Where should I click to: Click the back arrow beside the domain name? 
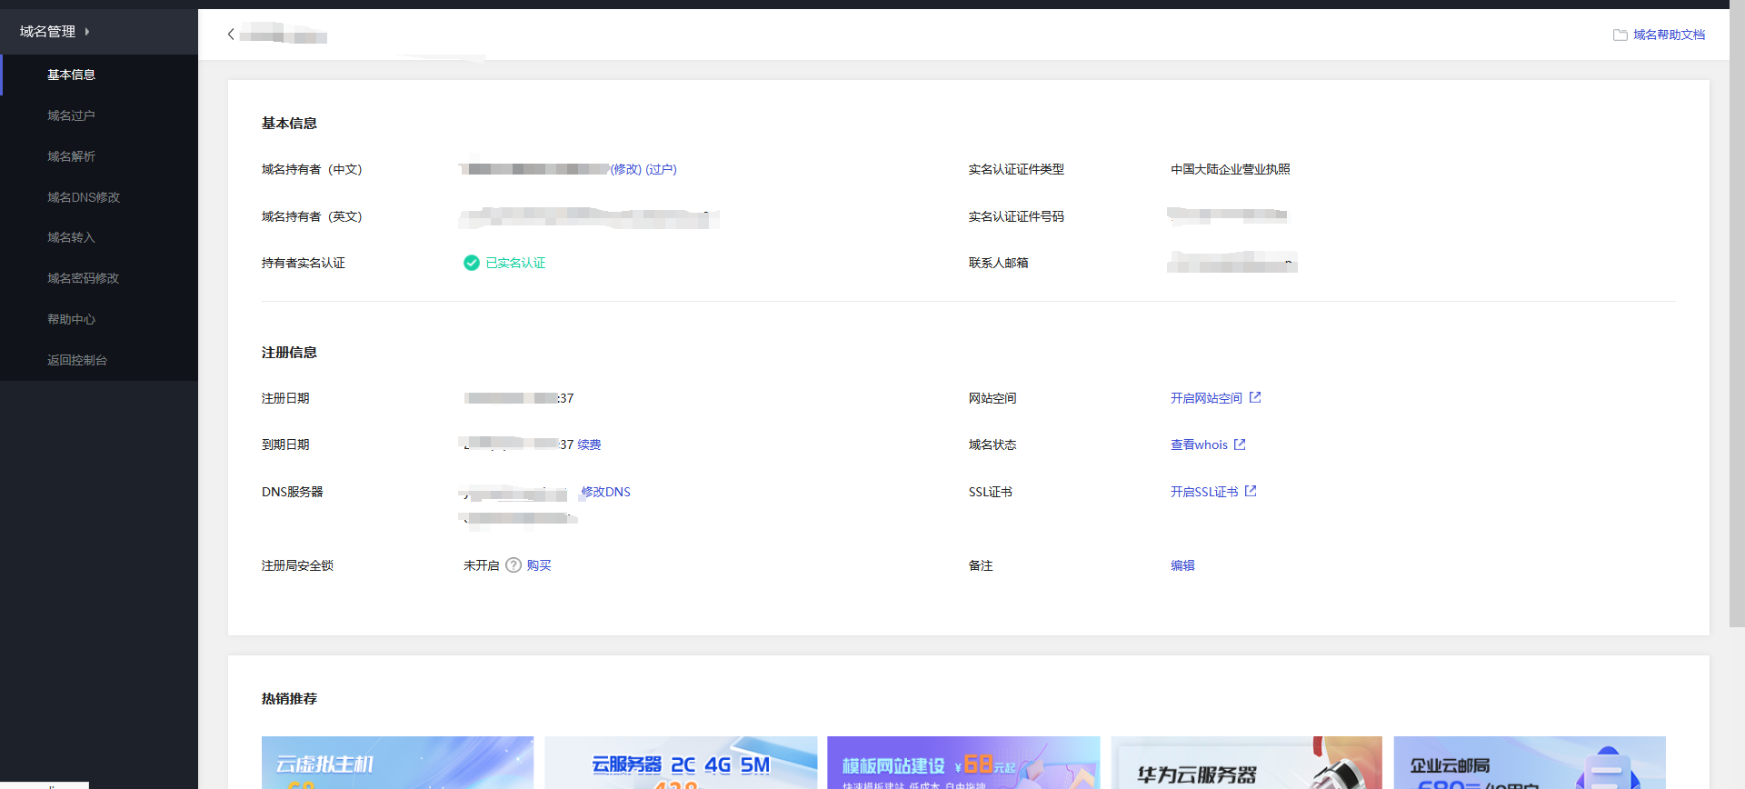pyautogui.click(x=231, y=35)
